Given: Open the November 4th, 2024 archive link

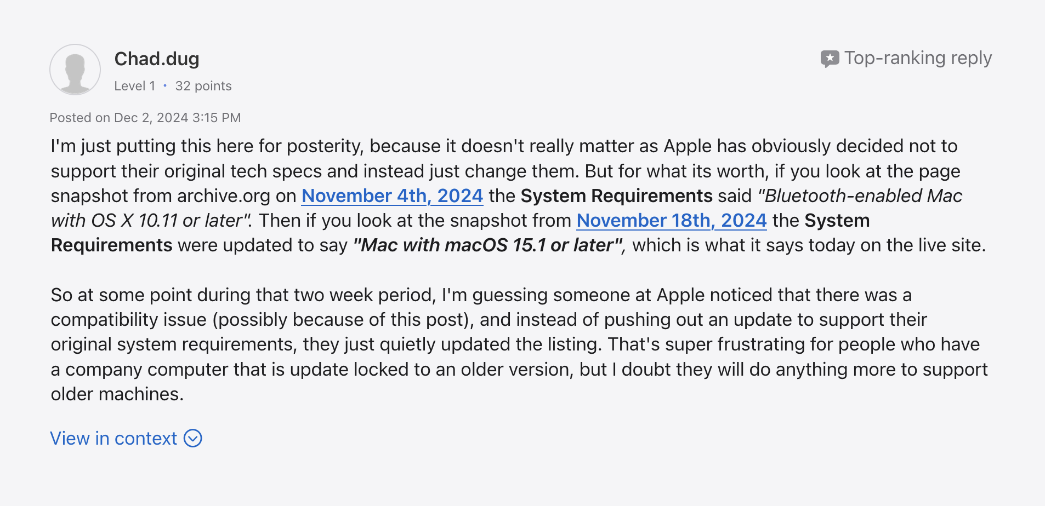Looking at the screenshot, I should (x=392, y=196).
